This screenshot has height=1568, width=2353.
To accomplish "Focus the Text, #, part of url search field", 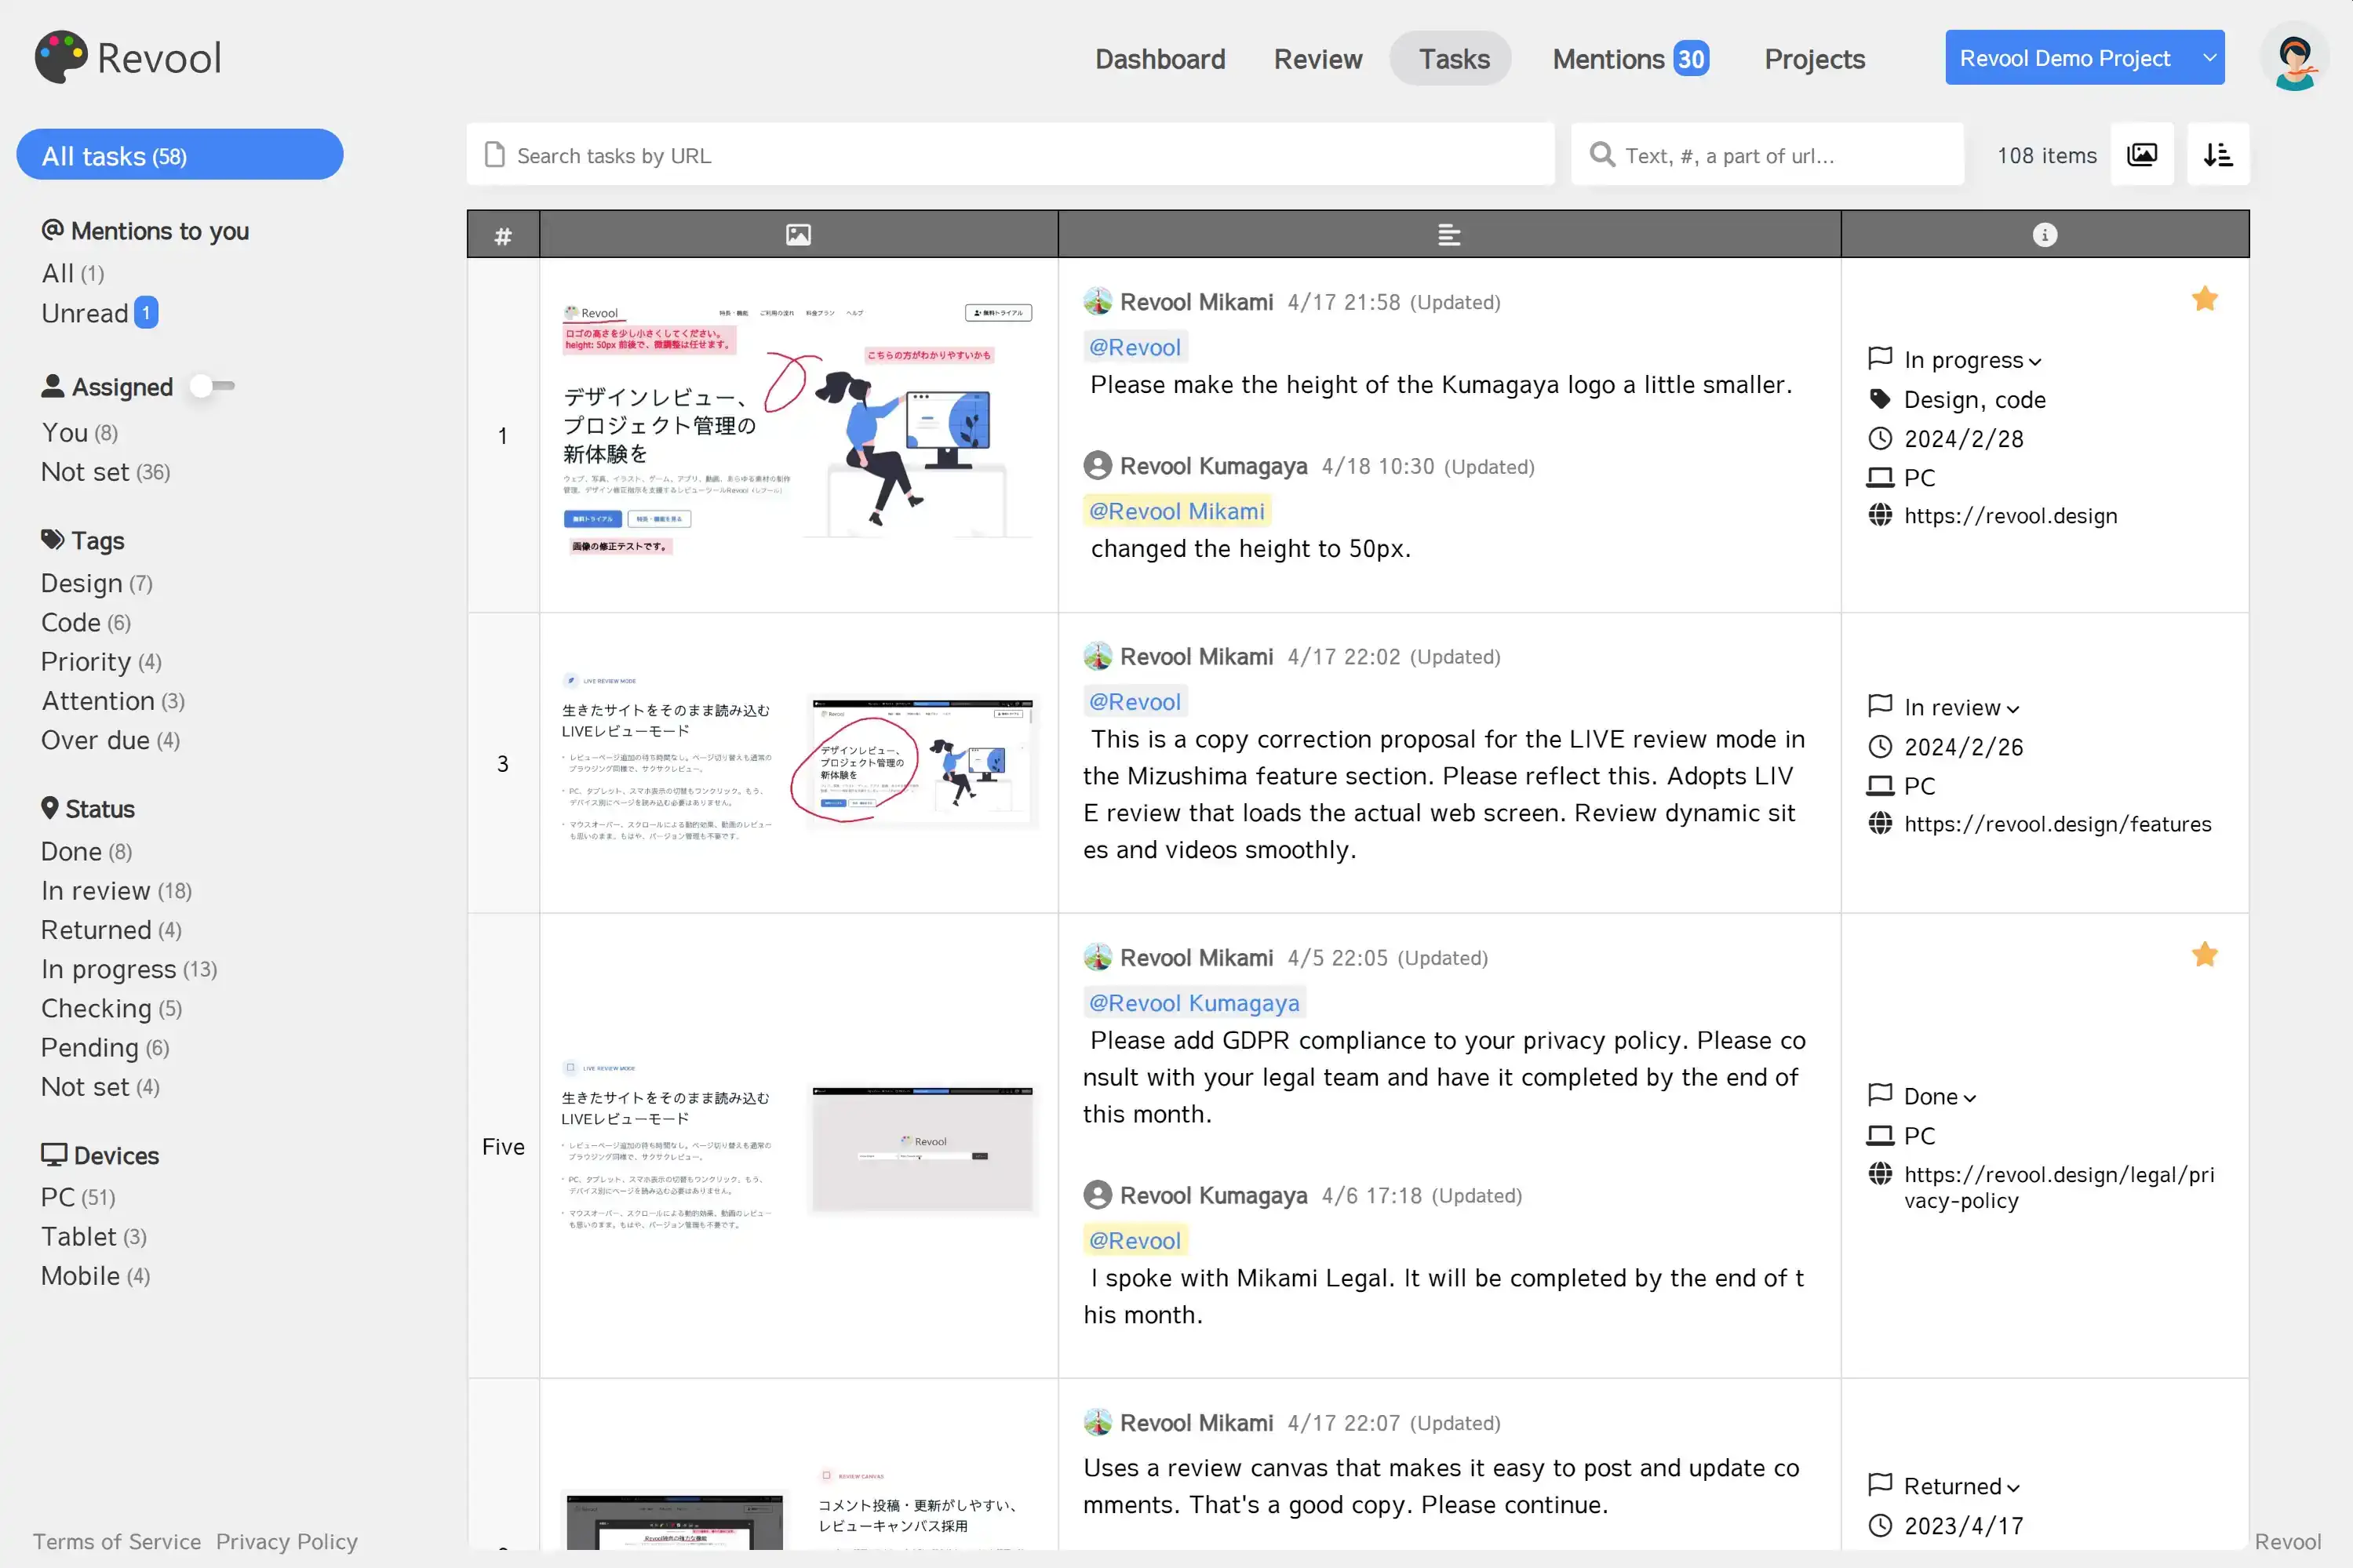I will pyautogui.click(x=1767, y=154).
